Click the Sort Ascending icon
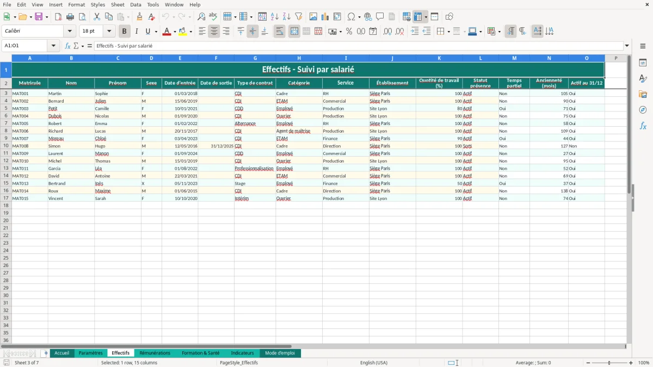Viewport: 653px width, 367px height. point(275,17)
